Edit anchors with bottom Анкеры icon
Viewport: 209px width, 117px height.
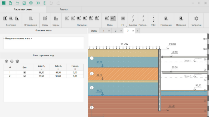(x=133, y=21)
